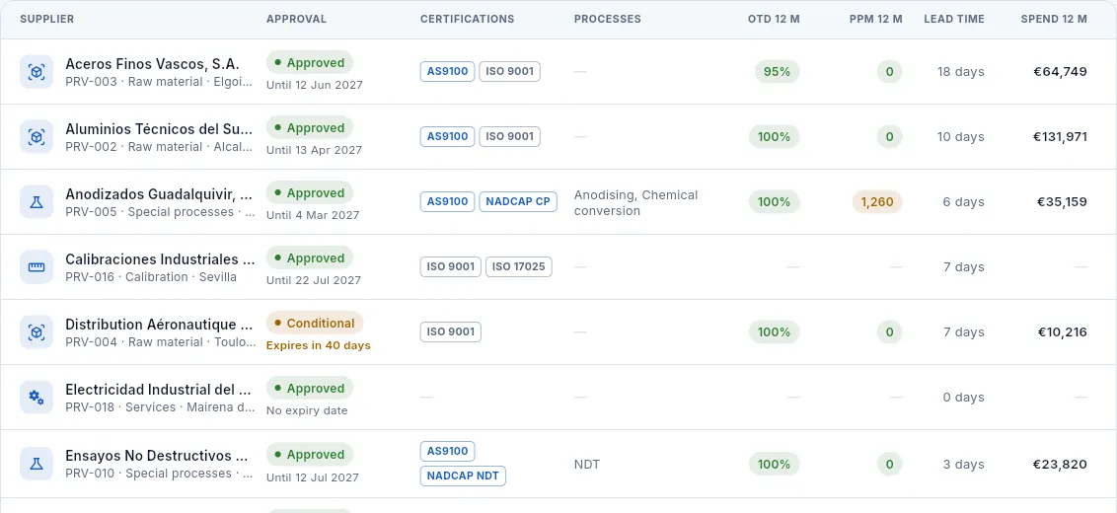Click AS9100 tag in Aceros Finos row
Screen dimensions: 1117x513
tap(447, 71)
